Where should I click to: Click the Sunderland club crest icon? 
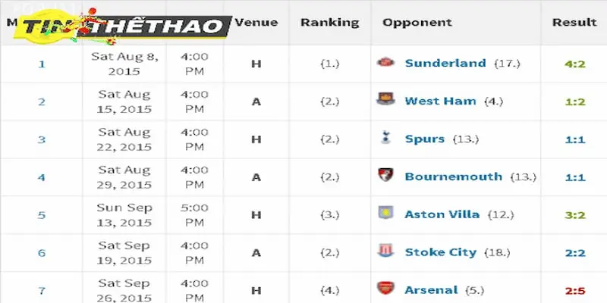tap(385, 62)
